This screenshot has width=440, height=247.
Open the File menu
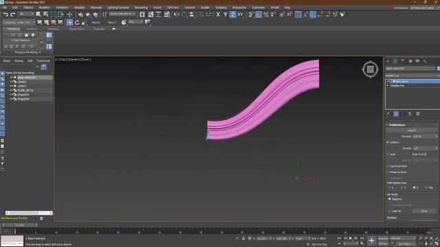(5, 8)
